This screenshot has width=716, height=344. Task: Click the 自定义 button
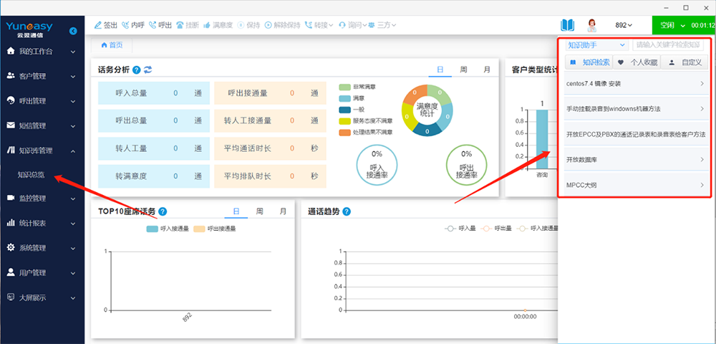[x=684, y=62]
